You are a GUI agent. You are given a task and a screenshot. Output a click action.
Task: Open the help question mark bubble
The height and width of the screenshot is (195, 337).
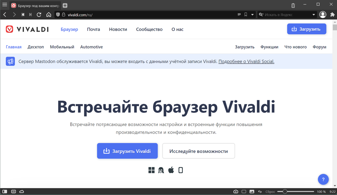pyautogui.click(x=323, y=179)
